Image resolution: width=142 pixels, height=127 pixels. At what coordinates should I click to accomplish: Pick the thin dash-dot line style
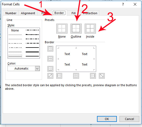point(15,48)
